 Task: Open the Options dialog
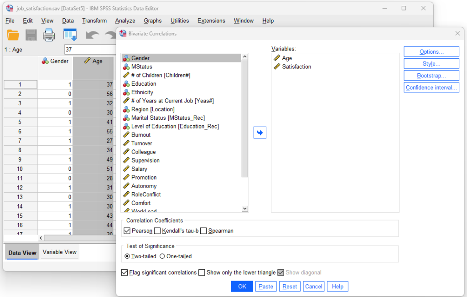[x=431, y=51]
